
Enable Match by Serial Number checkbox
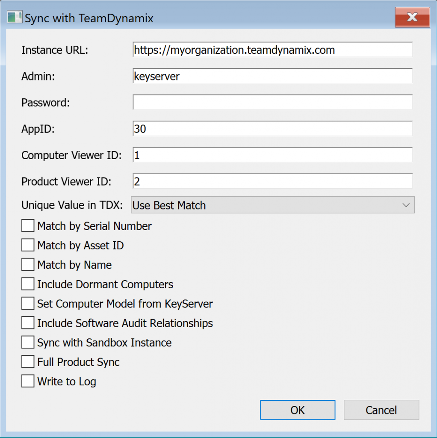click(x=28, y=226)
